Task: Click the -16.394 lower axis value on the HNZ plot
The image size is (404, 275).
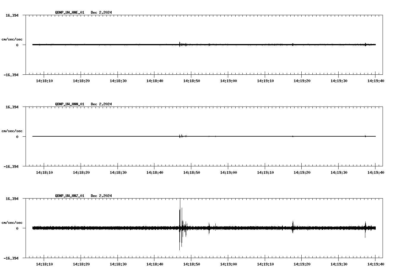Action: point(11,258)
